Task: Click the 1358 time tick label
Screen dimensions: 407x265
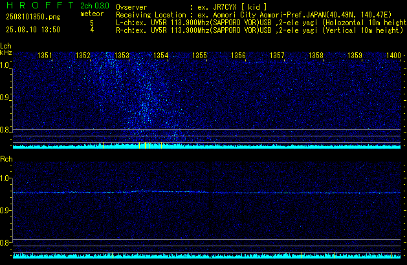Action: point(316,56)
